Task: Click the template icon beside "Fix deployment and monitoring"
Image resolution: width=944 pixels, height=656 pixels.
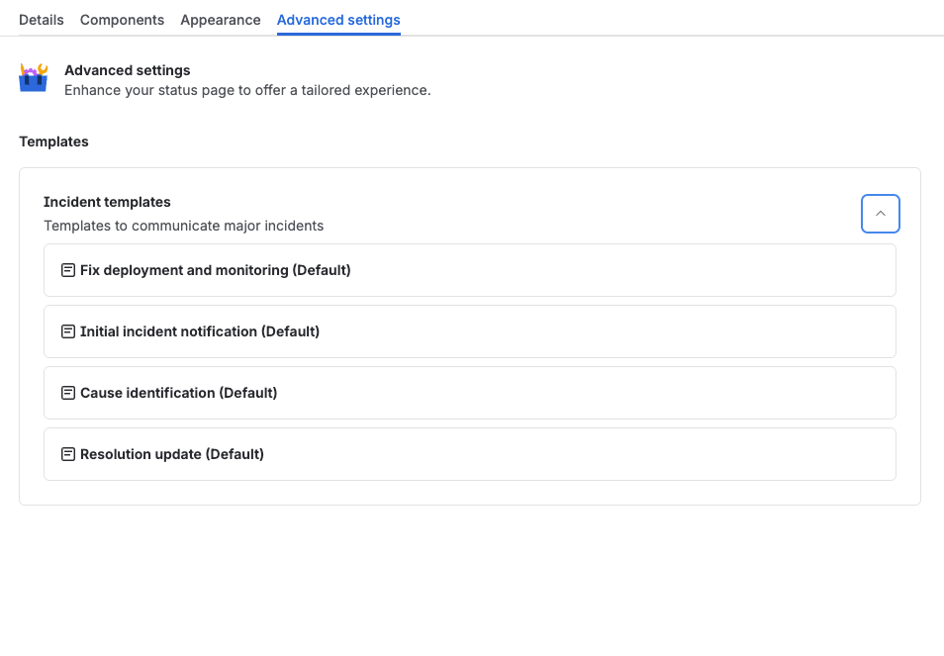Action: tap(68, 269)
